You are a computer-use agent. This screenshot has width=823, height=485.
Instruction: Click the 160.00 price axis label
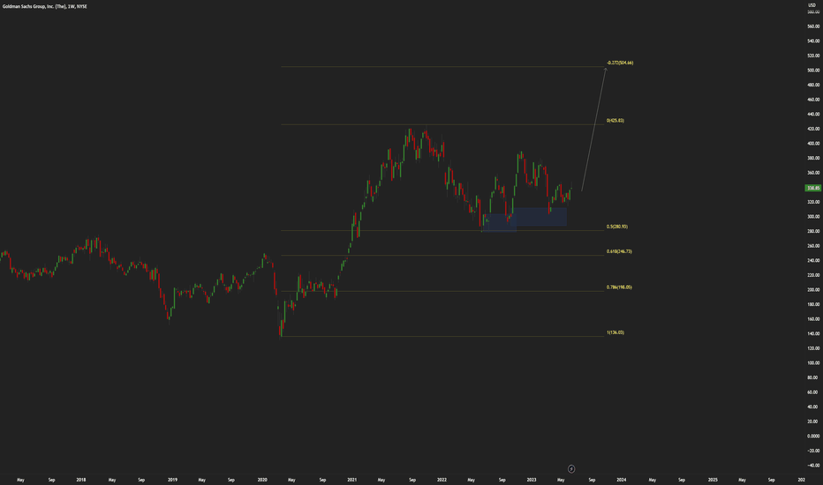click(x=813, y=319)
